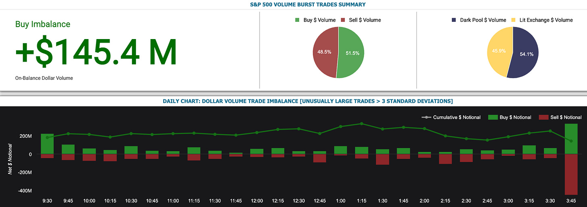Click the 12:00 time axis label

257,201
